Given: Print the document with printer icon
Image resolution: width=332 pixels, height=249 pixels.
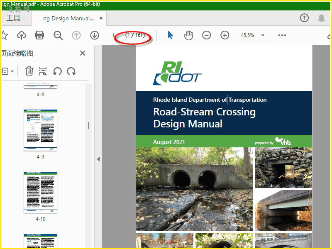Looking at the screenshot, I should pos(39,35).
